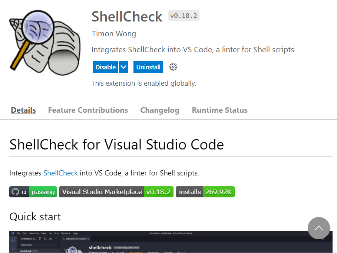Click publisher name Timon Wong
Screen dimensions: 337x253
(x=113, y=33)
